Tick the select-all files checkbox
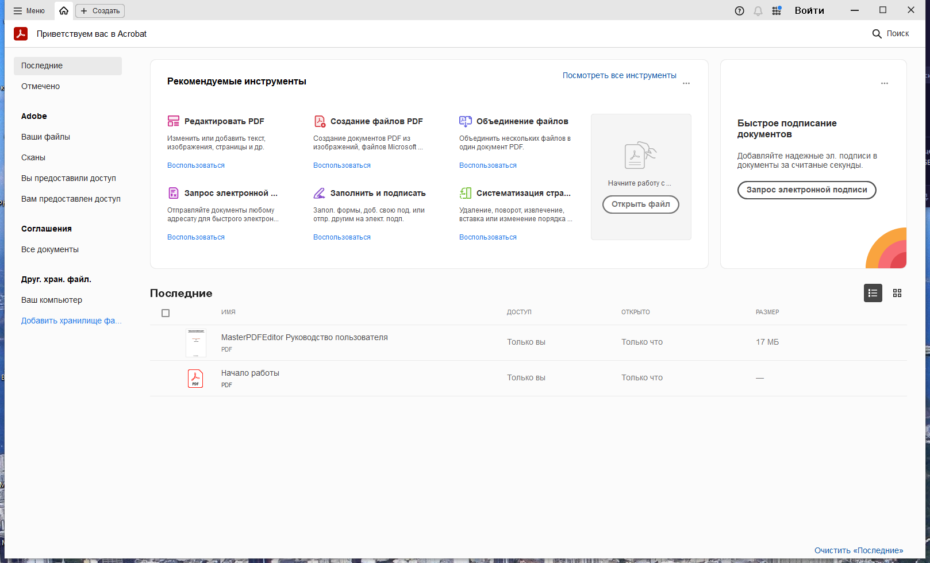Viewport: 930px width, 563px height. pos(166,313)
